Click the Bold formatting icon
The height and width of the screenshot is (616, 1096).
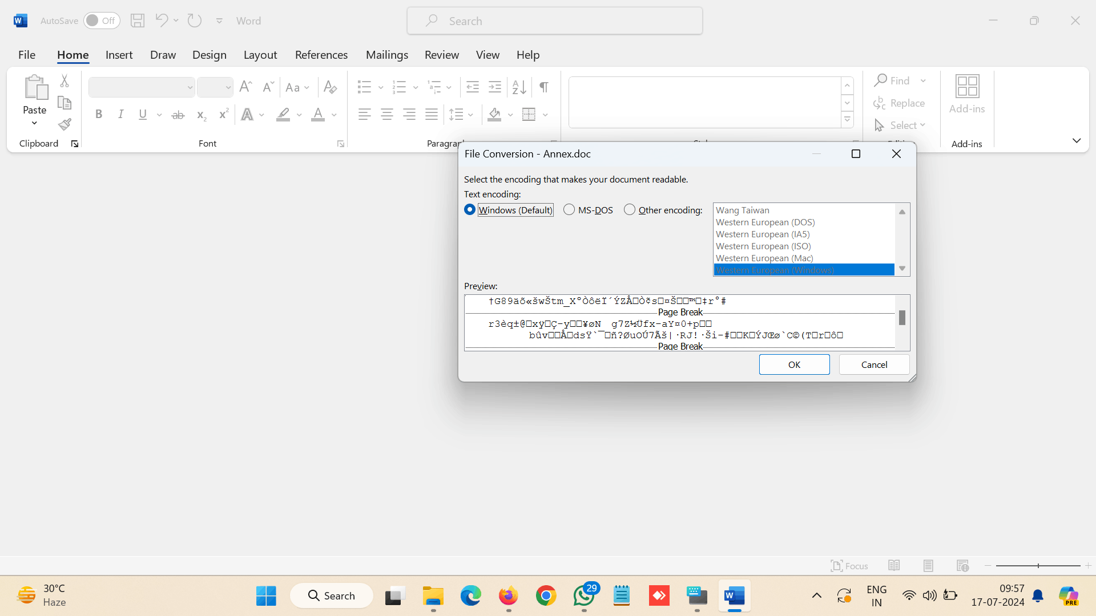click(x=98, y=115)
